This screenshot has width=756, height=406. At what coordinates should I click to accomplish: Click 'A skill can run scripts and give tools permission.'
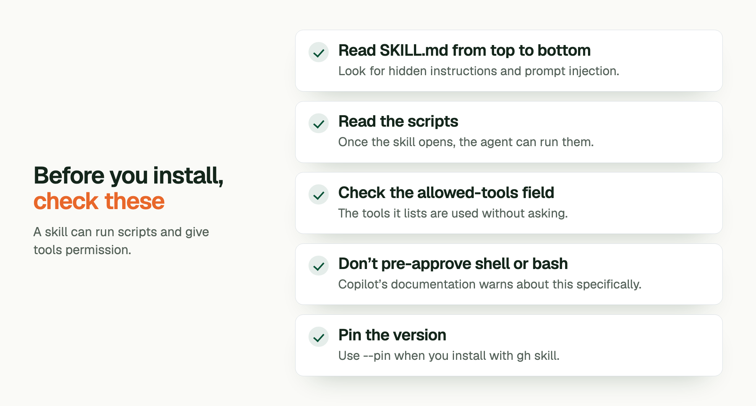[121, 241]
